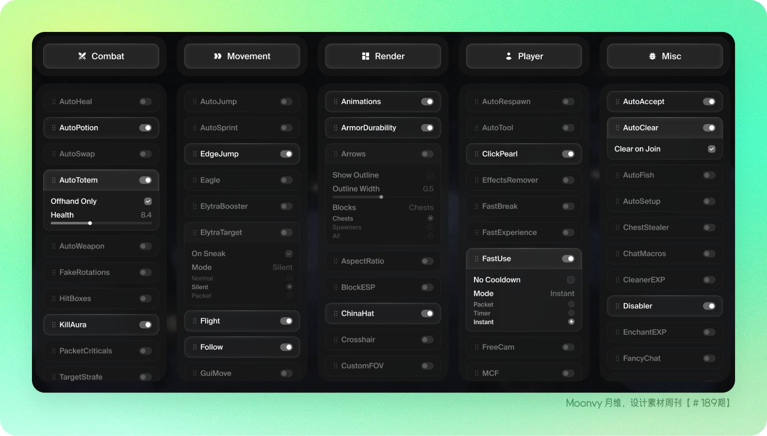767x436 pixels.
Task: Collapse the AutoTotem settings panel
Action: (101, 180)
